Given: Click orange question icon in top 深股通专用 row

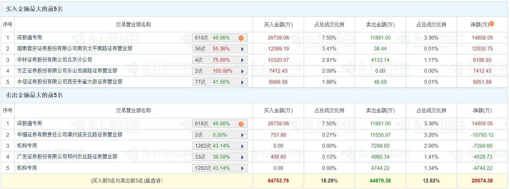Looking at the screenshot, I should pos(241,38).
